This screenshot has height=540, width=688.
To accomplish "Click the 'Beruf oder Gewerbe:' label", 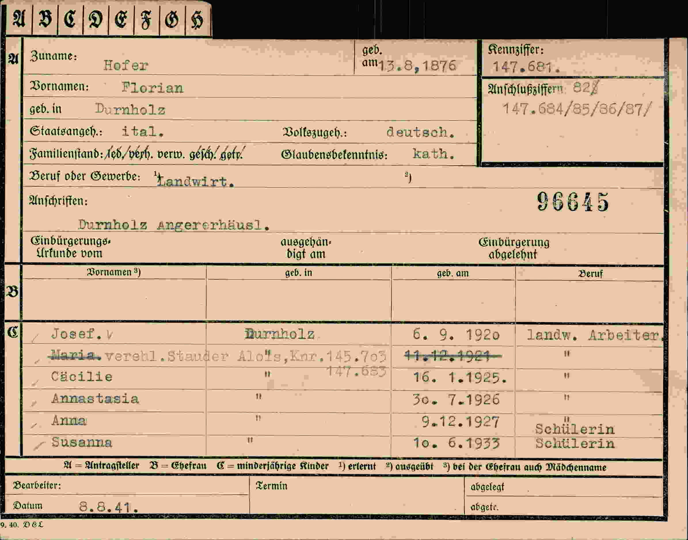I will (x=85, y=176).
